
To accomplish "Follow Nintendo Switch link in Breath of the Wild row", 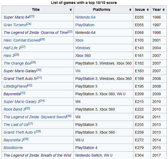I will point(89,155).
